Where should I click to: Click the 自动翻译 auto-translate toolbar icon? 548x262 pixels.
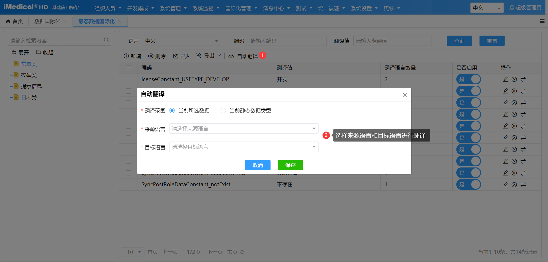pyautogui.click(x=231, y=56)
